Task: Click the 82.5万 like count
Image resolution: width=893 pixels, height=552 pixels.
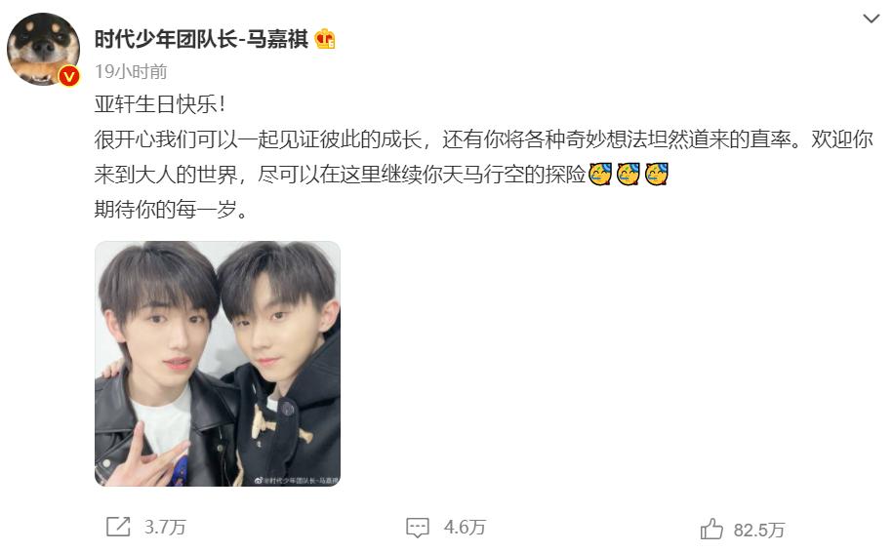Action: coord(759,531)
